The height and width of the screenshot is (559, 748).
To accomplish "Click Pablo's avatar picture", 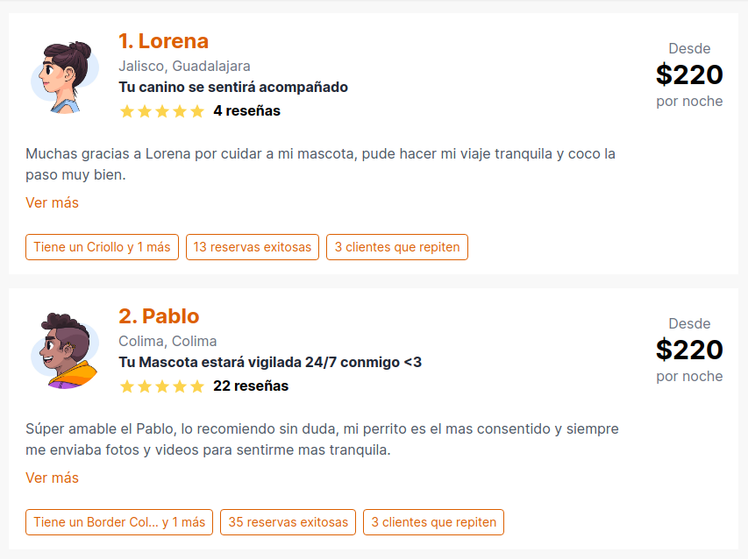I will point(65,350).
